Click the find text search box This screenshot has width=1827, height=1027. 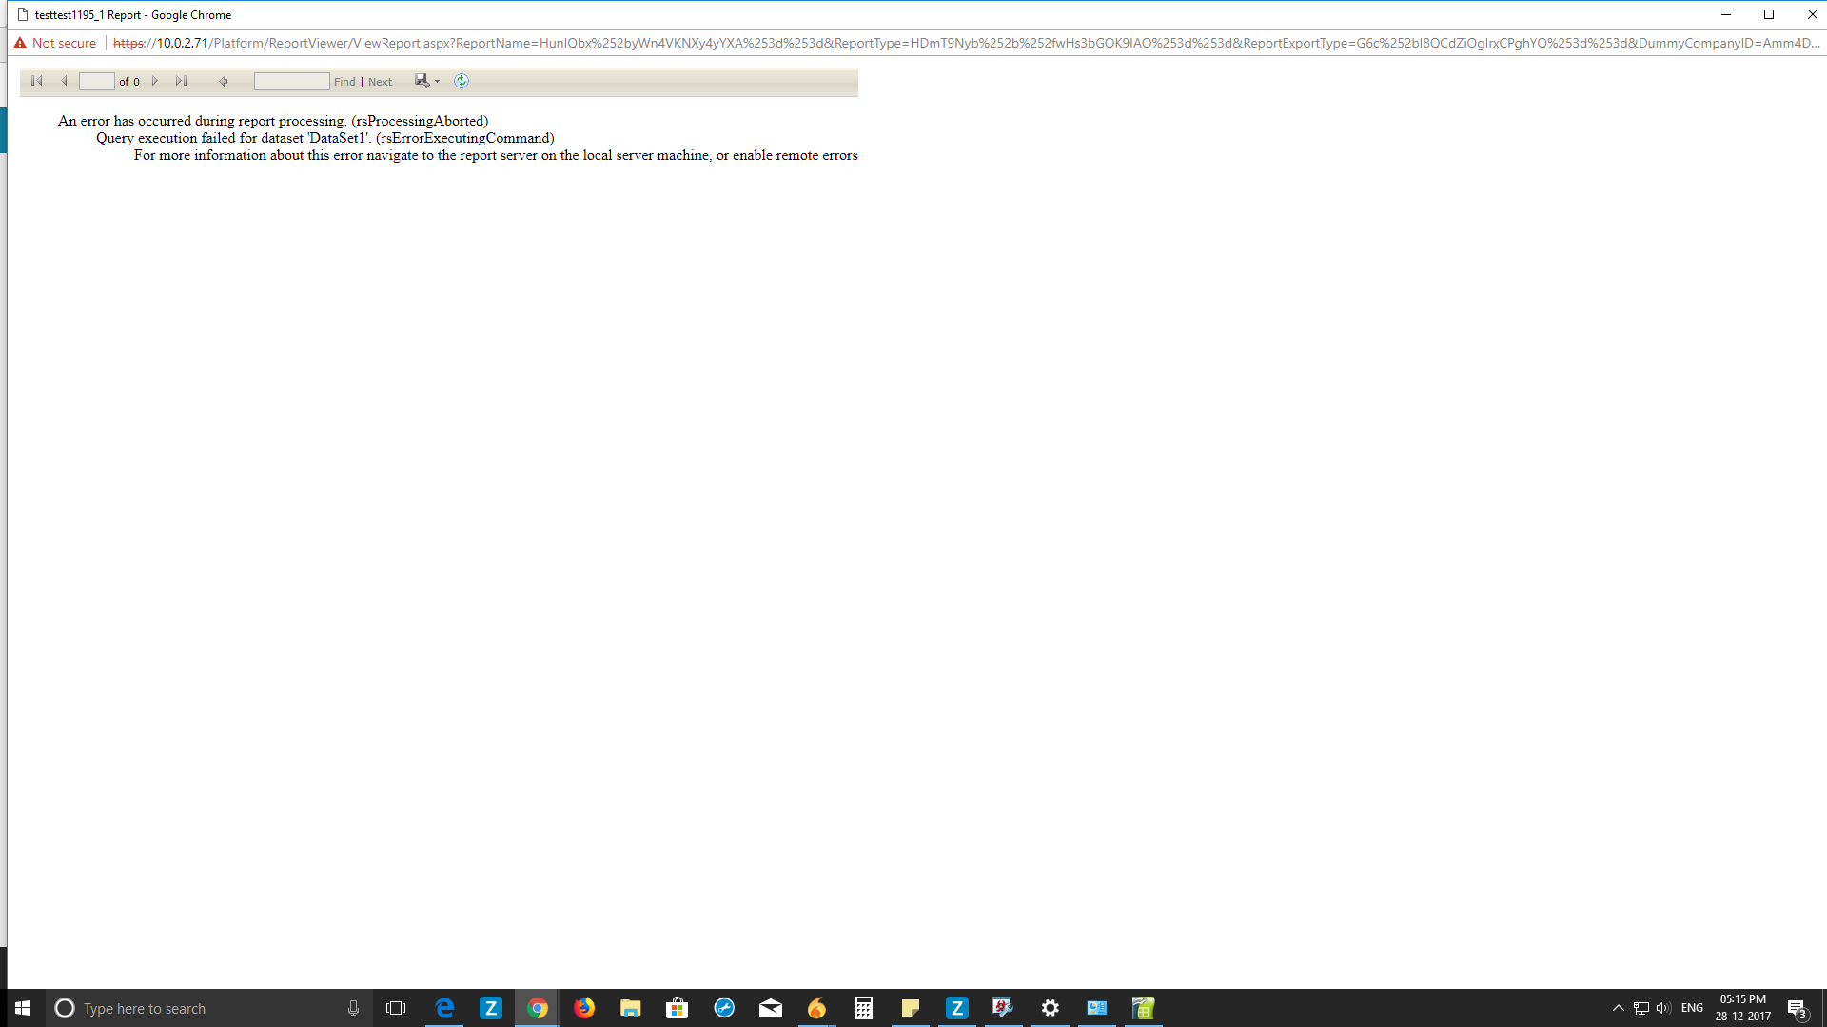(291, 82)
